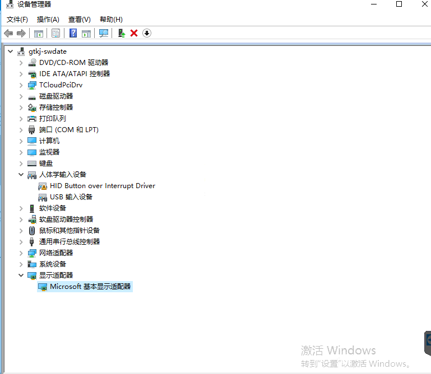Select the 显示适配器 label
The image size is (431, 374).
click(x=56, y=275)
